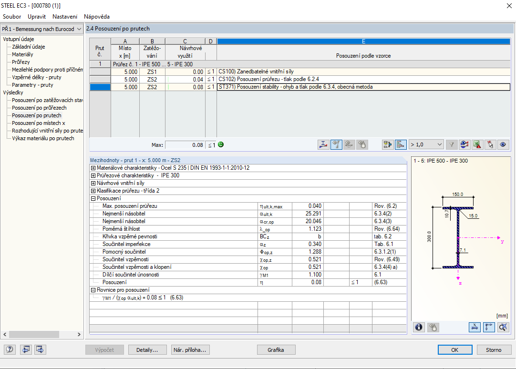This screenshot has width=516, height=369.
Task: Open the Upravit menu
Action: click(x=37, y=16)
